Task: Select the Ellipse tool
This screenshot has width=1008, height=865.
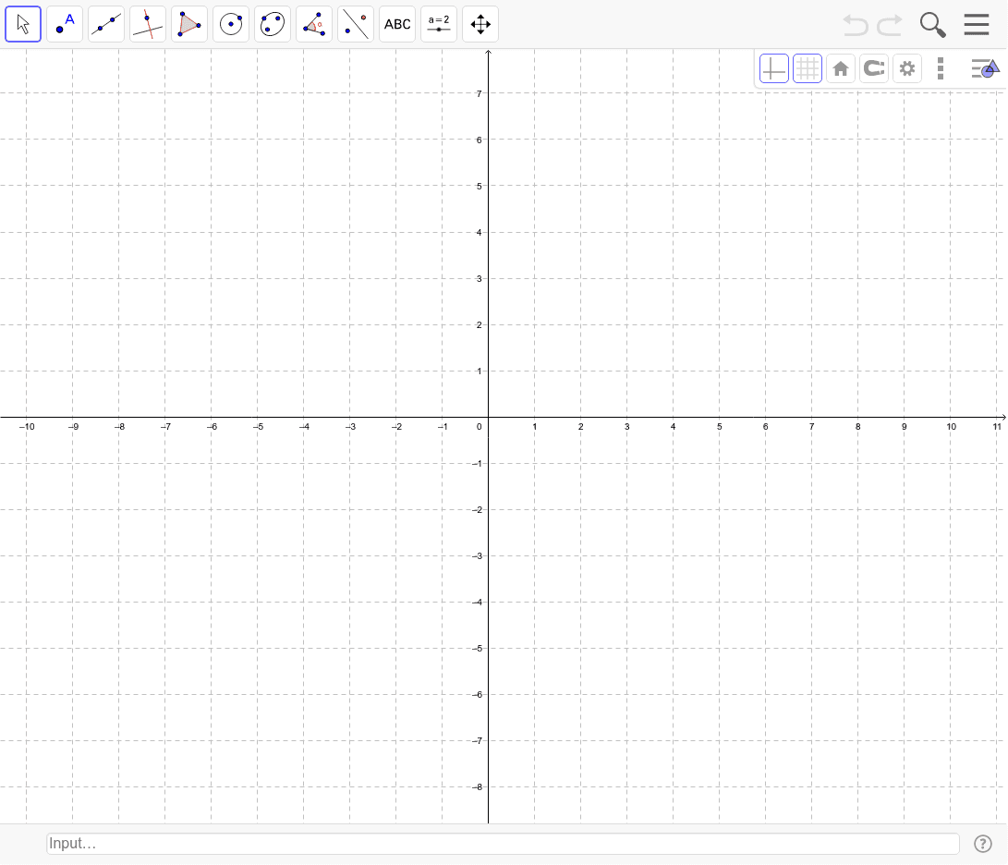Action: (x=272, y=24)
